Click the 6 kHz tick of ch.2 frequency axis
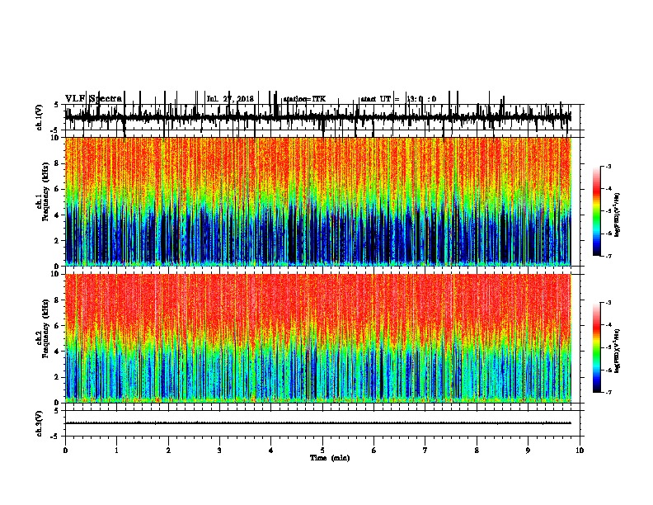Viewport: 653px width, 505px height. coord(58,325)
